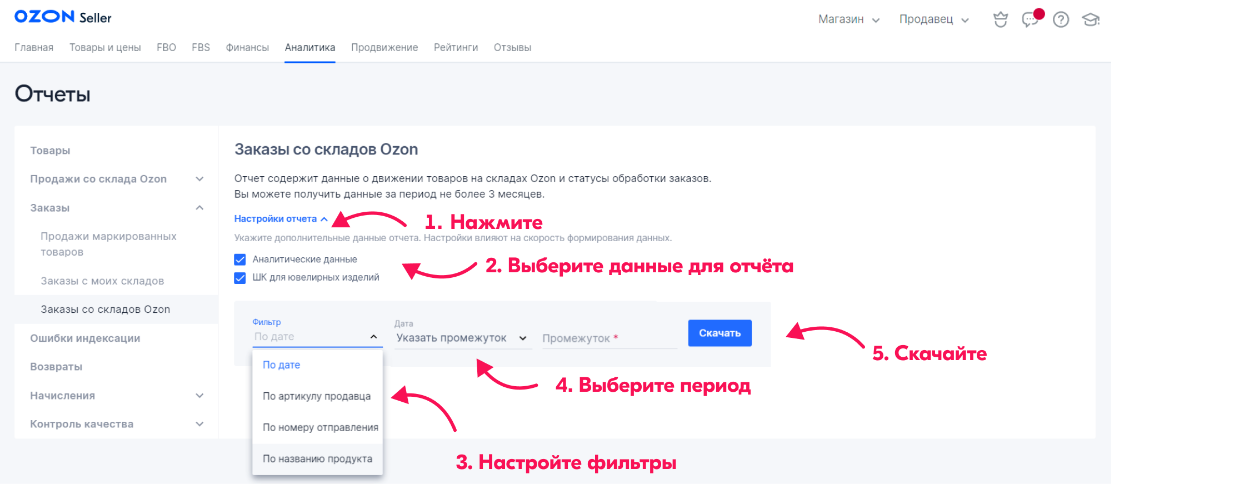Click the help question mark icon

coord(1061,19)
